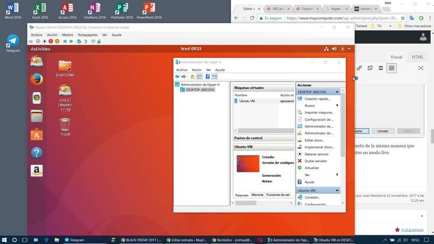The height and width of the screenshot is (244, 434).
Task: Open the Files cabinet icon in Ubuntu dock
Action: (37, 116)
